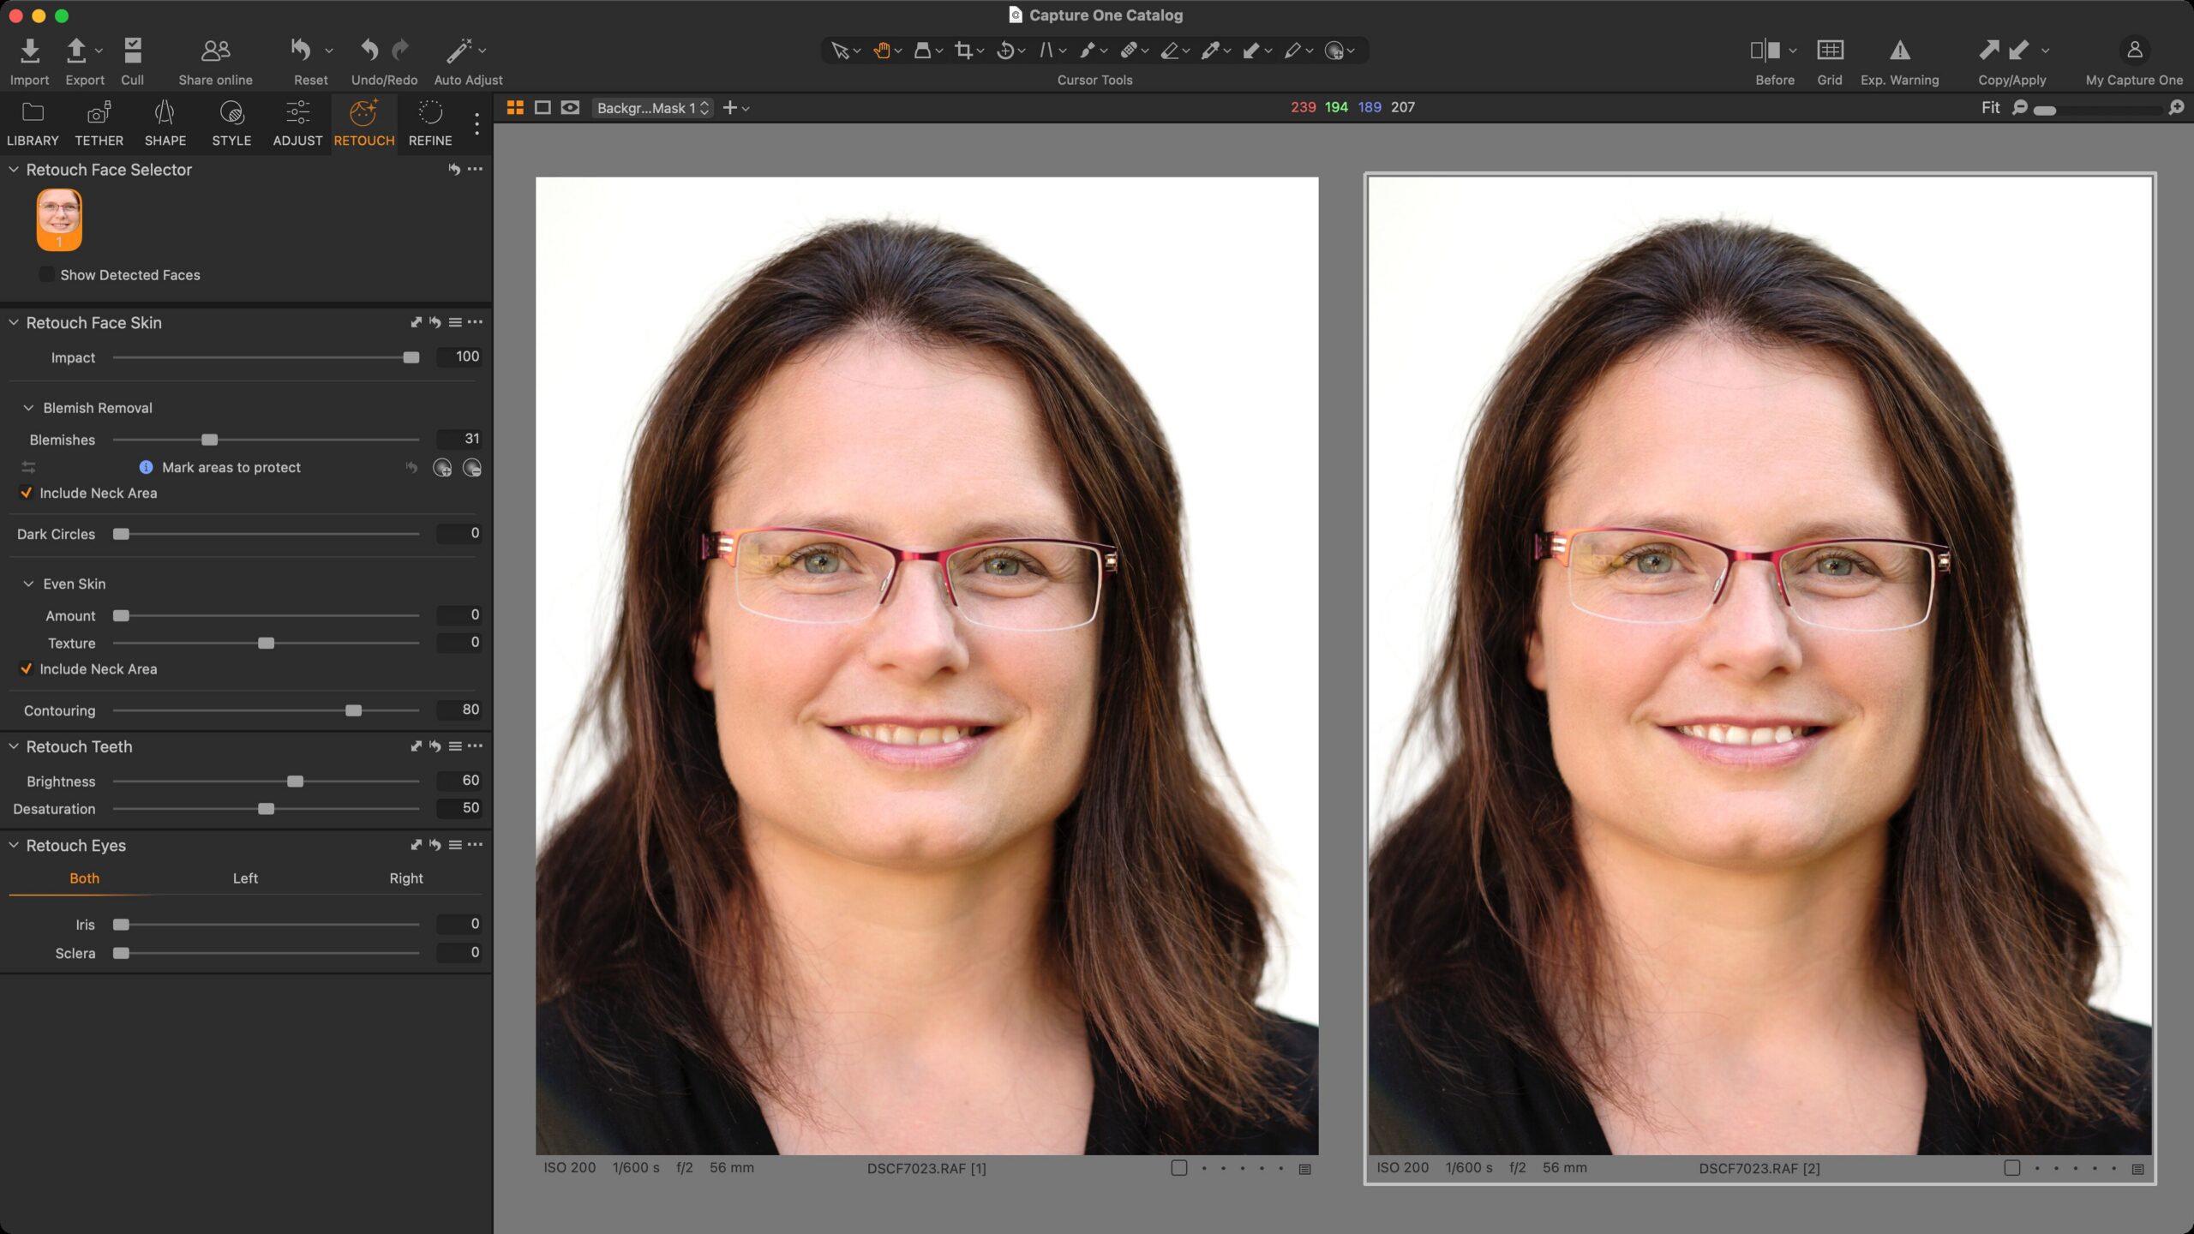Image resolution: width=2194 pixels, height=1234 pixels.
Task: Switch viewer to multi-view grid layout
Action: (514, 107)
